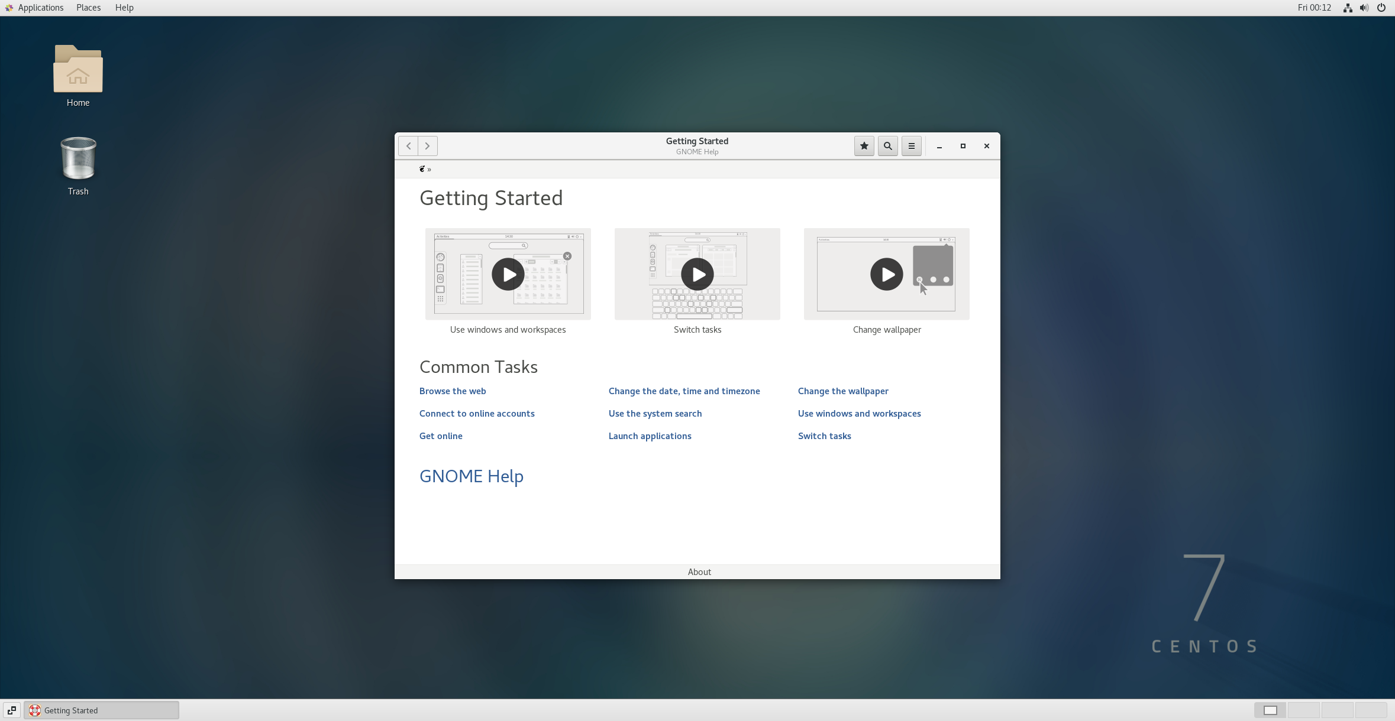1395x721 pixels.
Task: Click the About footer link
Action: coord(699,572)
